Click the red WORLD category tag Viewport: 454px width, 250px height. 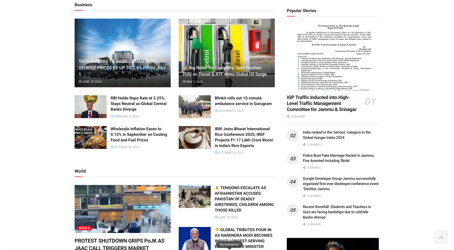(84, 228)
